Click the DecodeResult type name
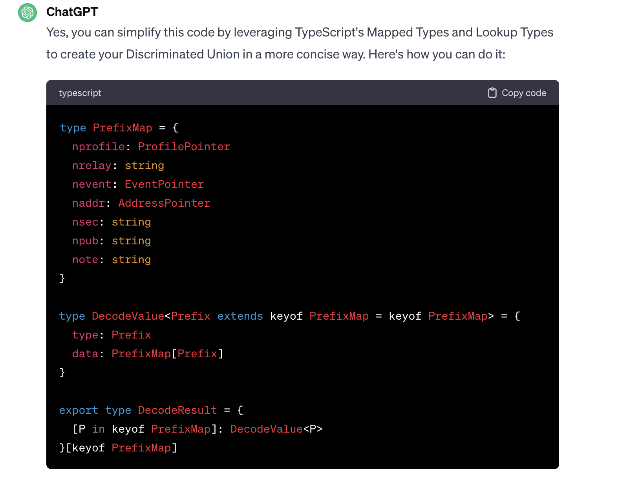This screenshot has height=484, width=618. (x=177, y=410)
